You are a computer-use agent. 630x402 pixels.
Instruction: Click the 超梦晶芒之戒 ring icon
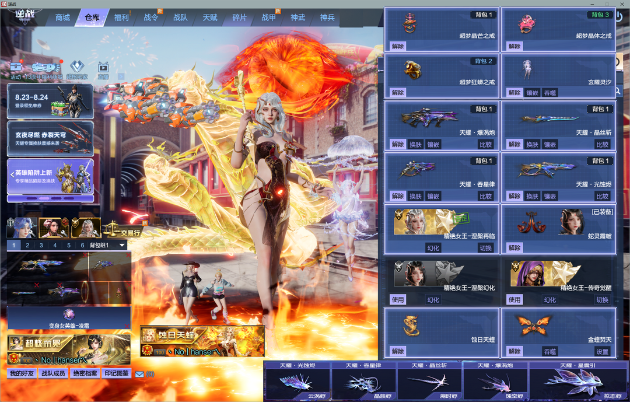[410, 23]
